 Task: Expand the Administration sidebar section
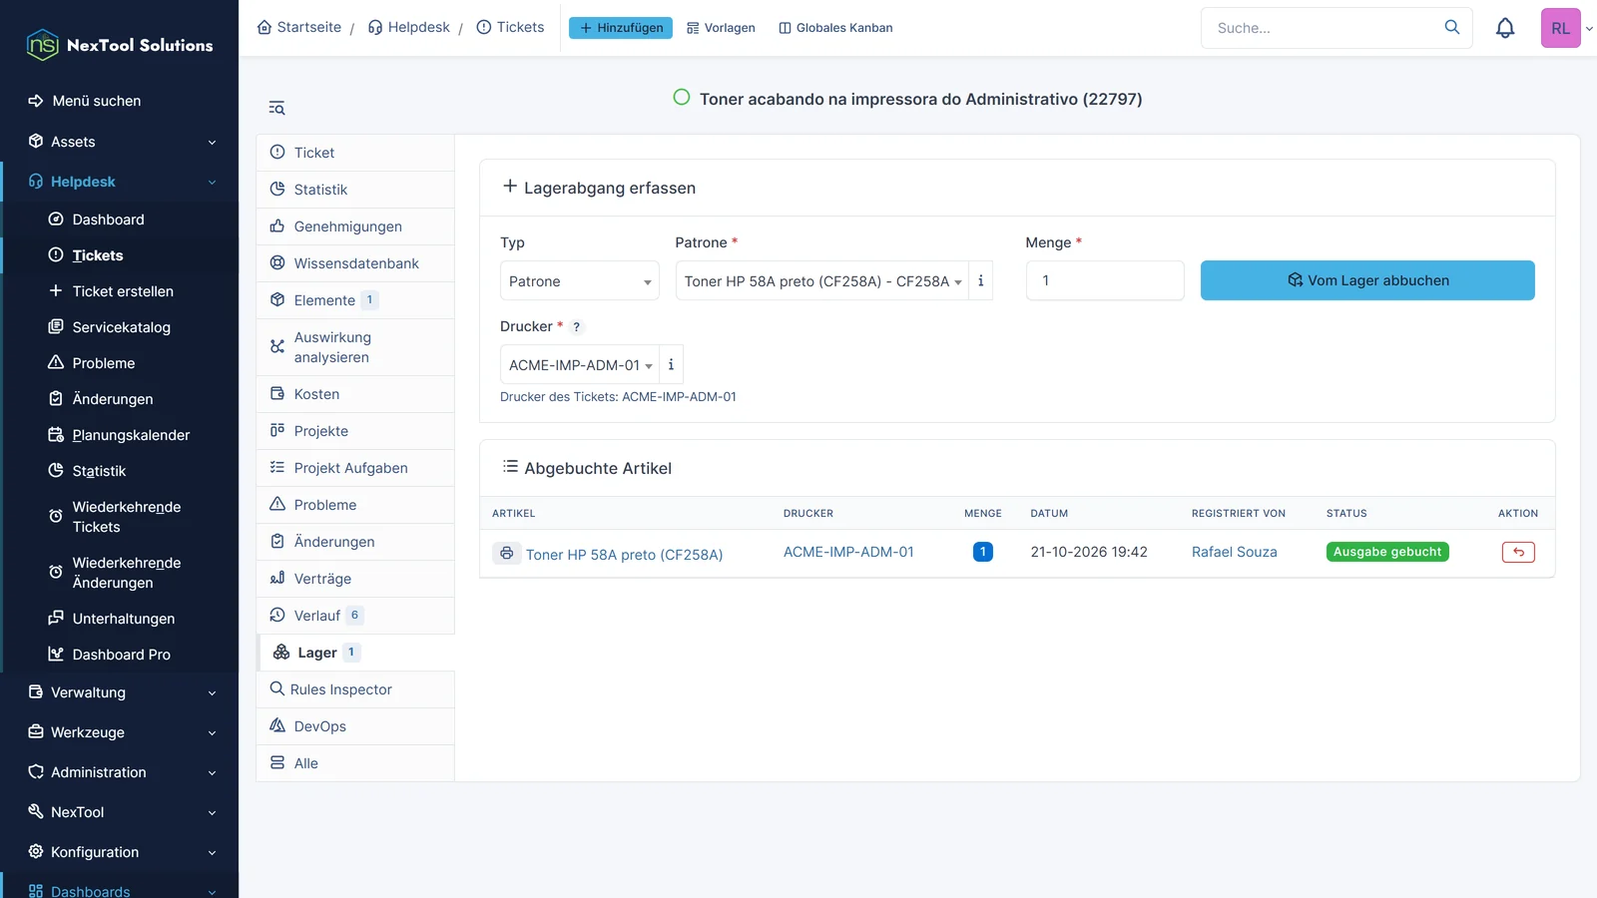tap(120, 772)
